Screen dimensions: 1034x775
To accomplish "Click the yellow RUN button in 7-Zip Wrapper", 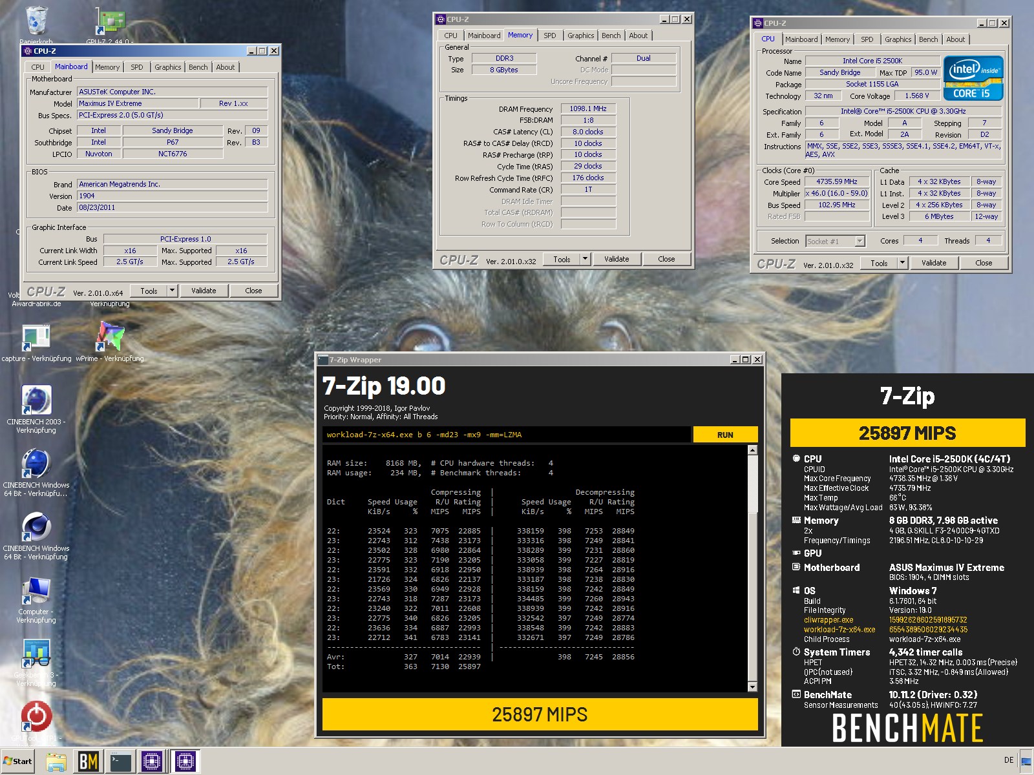I will [x=725, y=435].
